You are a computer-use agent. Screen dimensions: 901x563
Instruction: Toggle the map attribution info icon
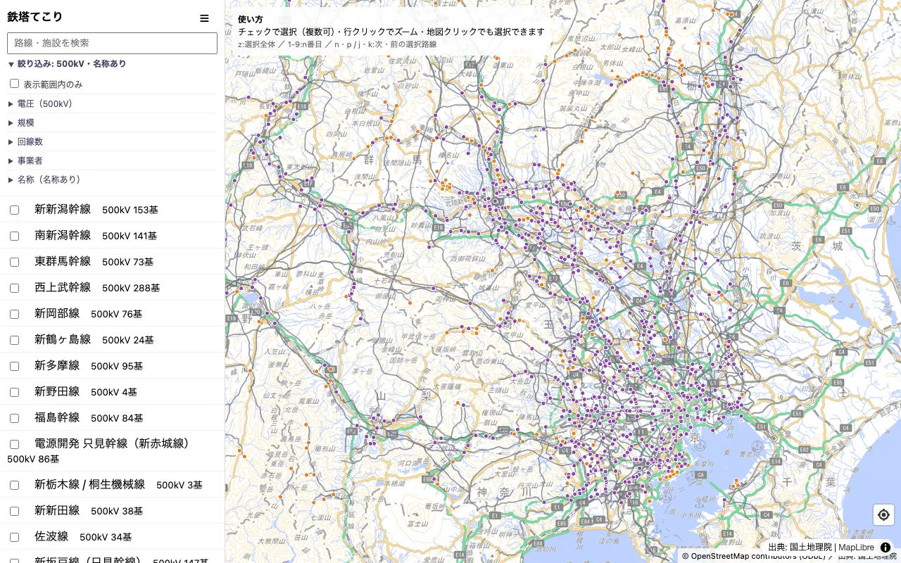click(886, 547)
